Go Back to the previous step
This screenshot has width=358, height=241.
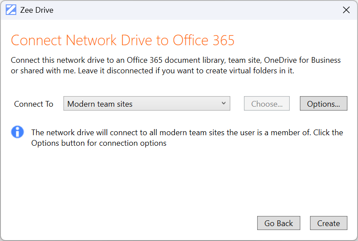[x=278, y=223]
